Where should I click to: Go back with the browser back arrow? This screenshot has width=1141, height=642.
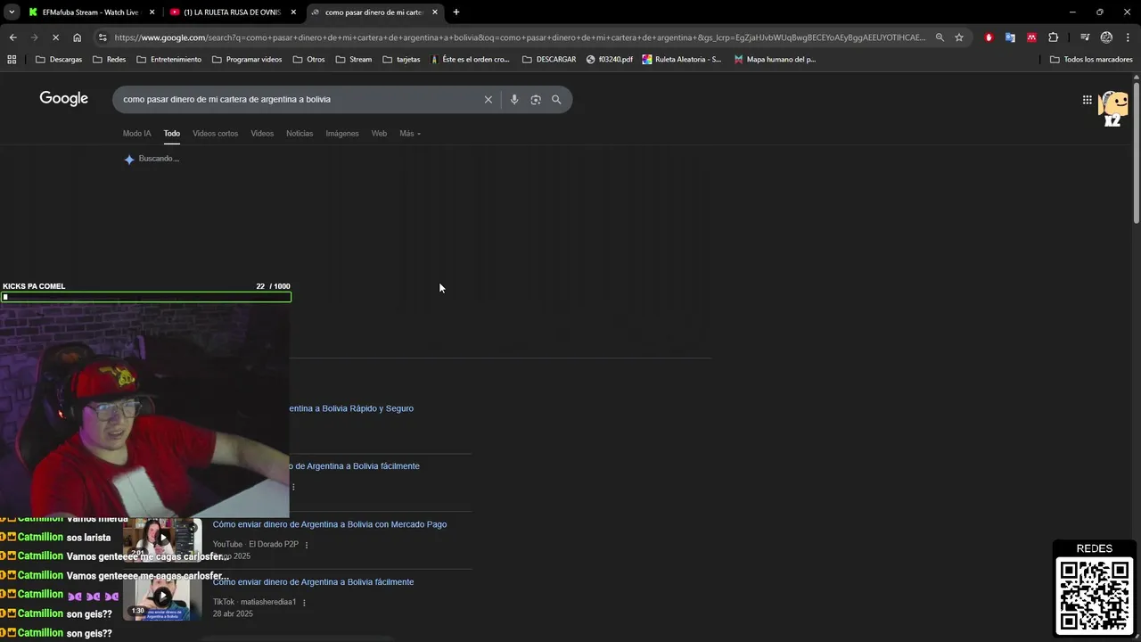pyautogui.click(x=12, y=37)
